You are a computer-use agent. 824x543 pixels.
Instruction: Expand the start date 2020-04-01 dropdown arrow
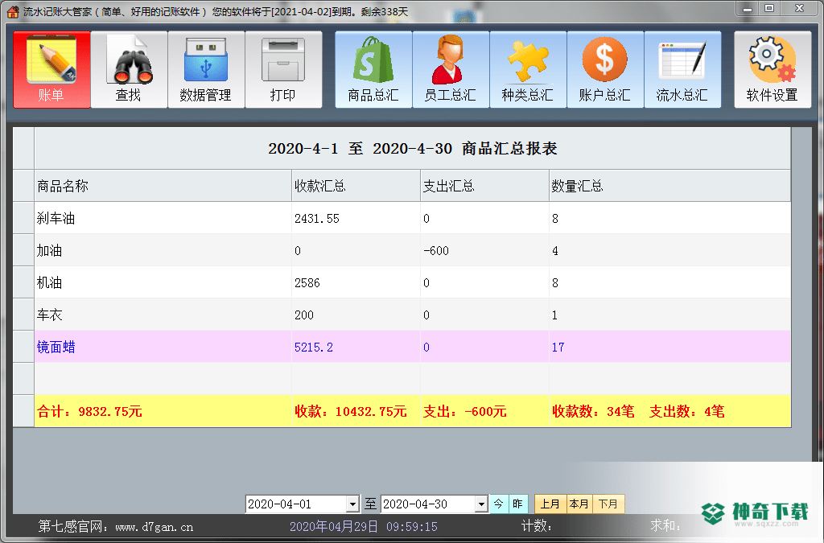[352, 504]
